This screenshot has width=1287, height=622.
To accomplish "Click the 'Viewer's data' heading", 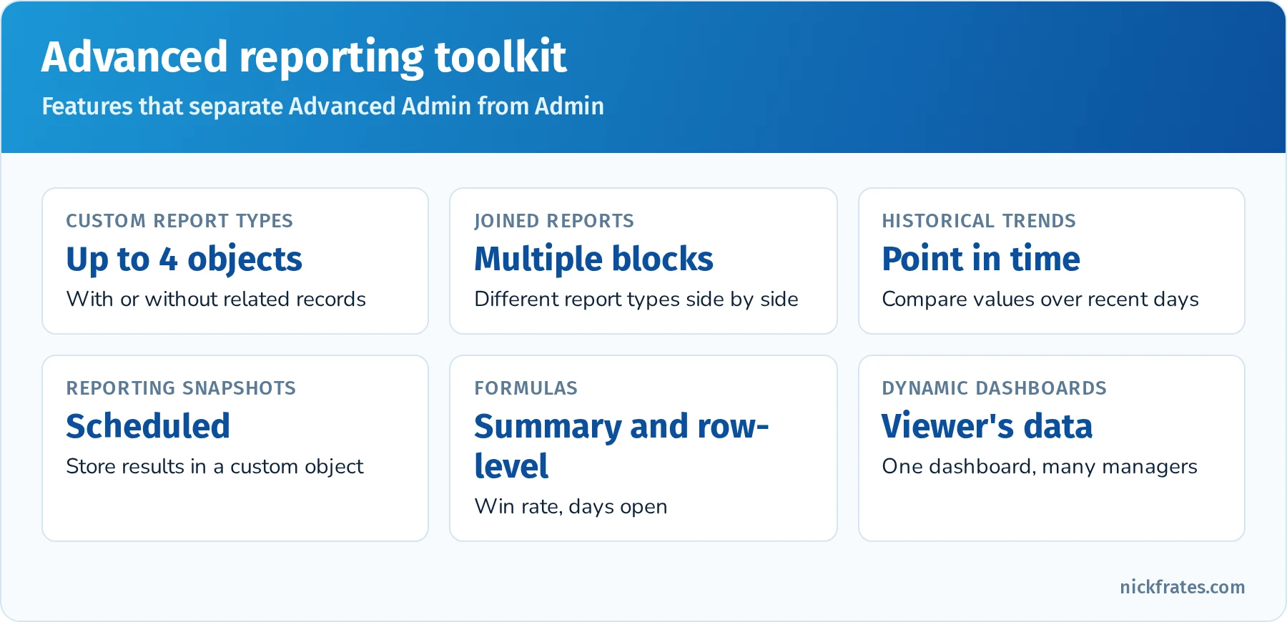I will coord(987,426).
